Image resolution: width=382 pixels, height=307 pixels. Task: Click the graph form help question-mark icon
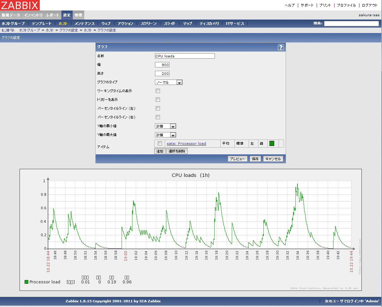pos(281,47)
